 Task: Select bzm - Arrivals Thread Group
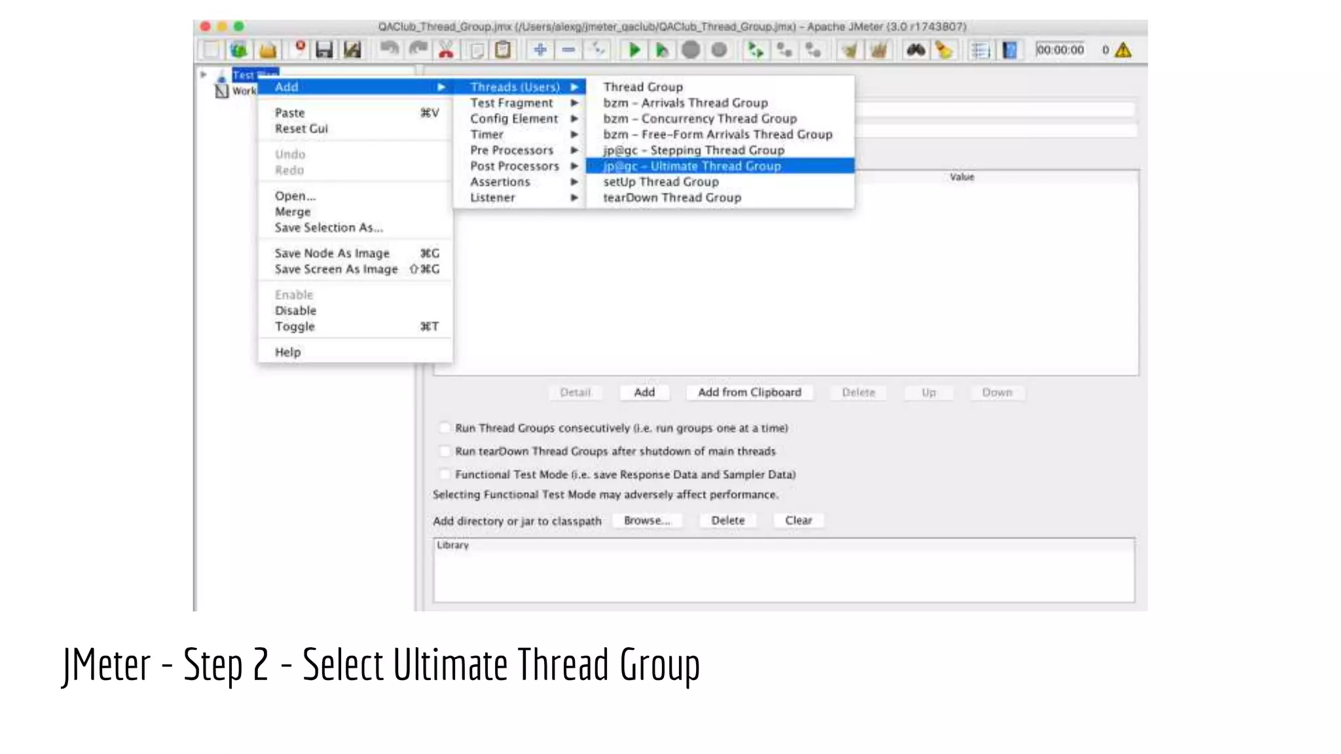pyautogui.click(x=720, y=103)
